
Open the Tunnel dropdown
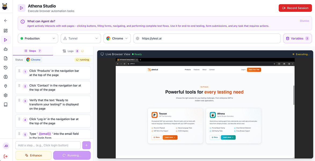81,38
